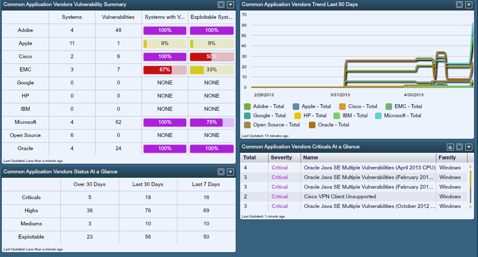Select the IBM - Total legend label
Image resolution: width=478 pixels, height=257 pixels.
[355, 116]
